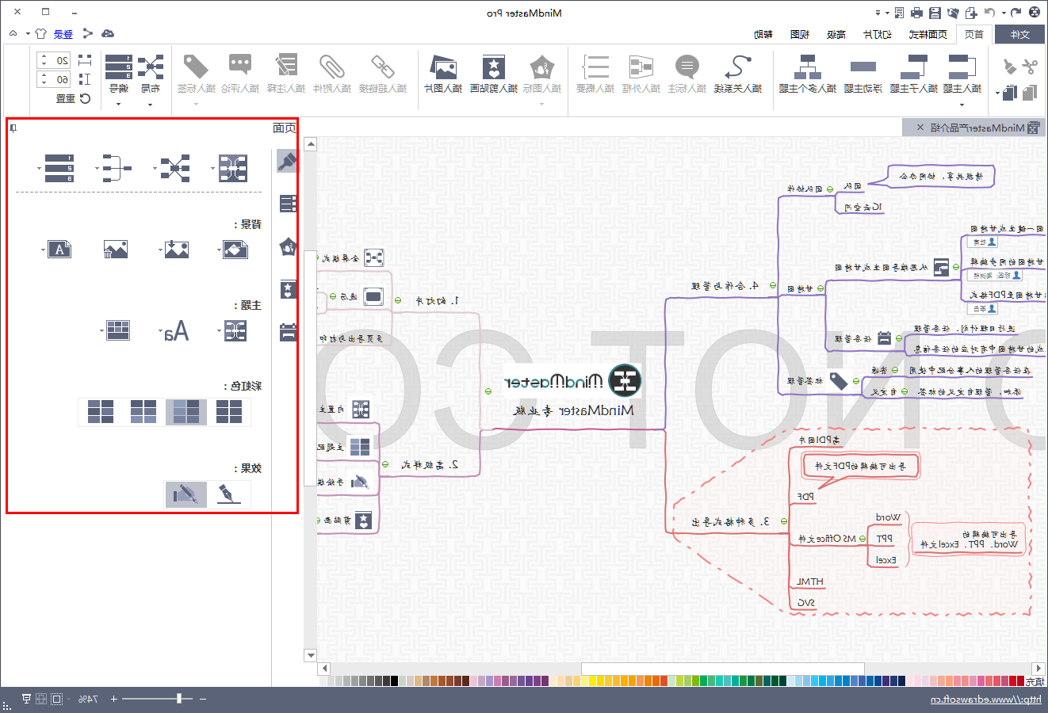Click the share icon next to 登录
This screenshot has width=1048, height=713.
coord(87,33)
